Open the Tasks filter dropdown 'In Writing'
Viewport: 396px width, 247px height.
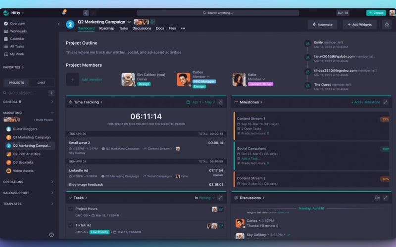click(205, 198)
